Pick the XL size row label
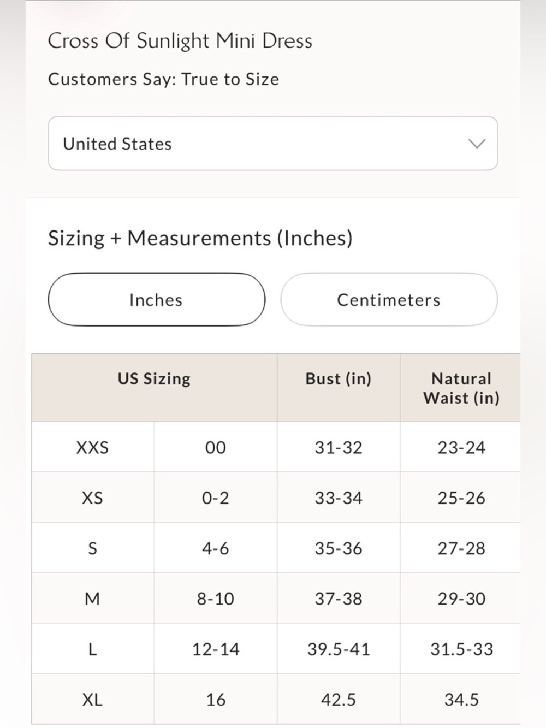The image size is (546, 728). [x=93, y=699]
